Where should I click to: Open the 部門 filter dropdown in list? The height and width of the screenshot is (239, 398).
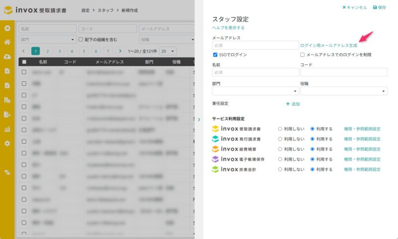pos(47,40)
